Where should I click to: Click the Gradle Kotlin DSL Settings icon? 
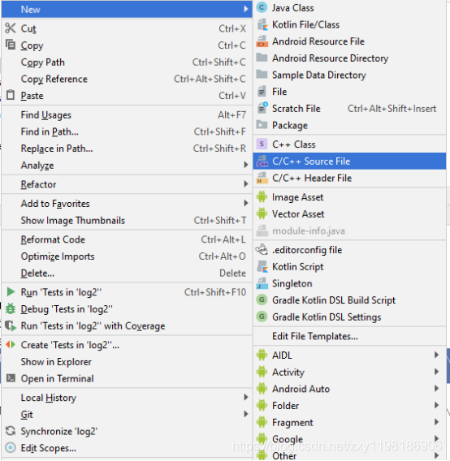click(262, 317)
